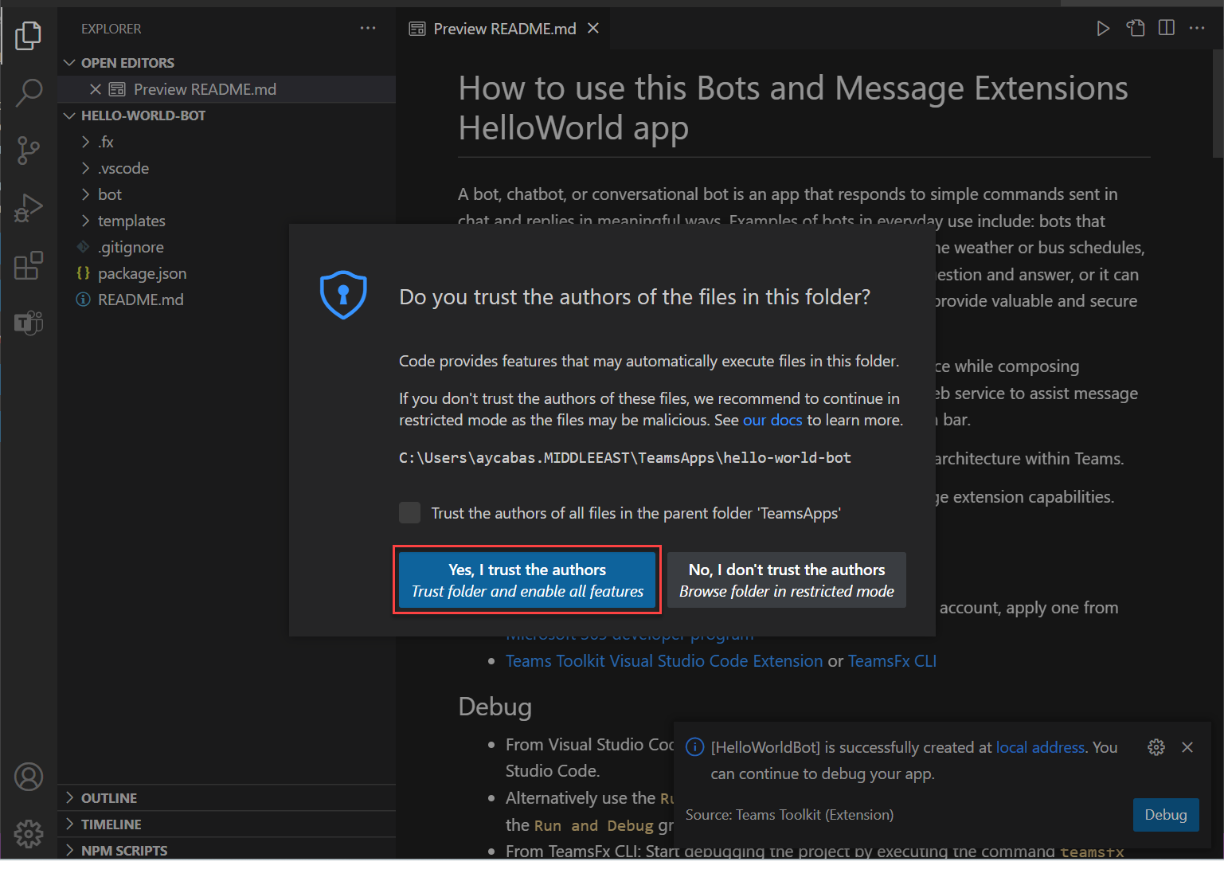Image resolution: width=1224 pixels, height=889 pixels.
Task: Expand the Outline section
Action: coord(226,798)
